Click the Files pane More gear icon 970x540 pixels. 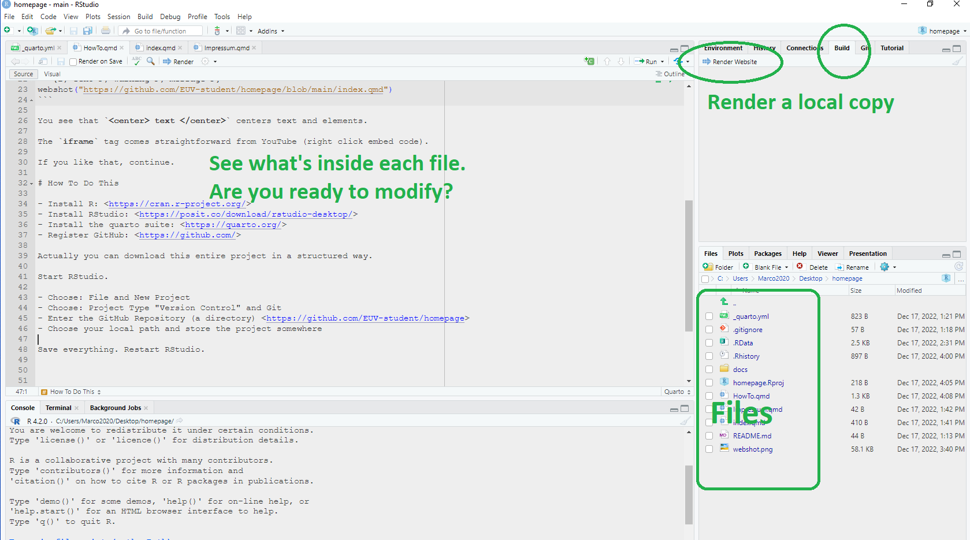[x=884, y=267]
